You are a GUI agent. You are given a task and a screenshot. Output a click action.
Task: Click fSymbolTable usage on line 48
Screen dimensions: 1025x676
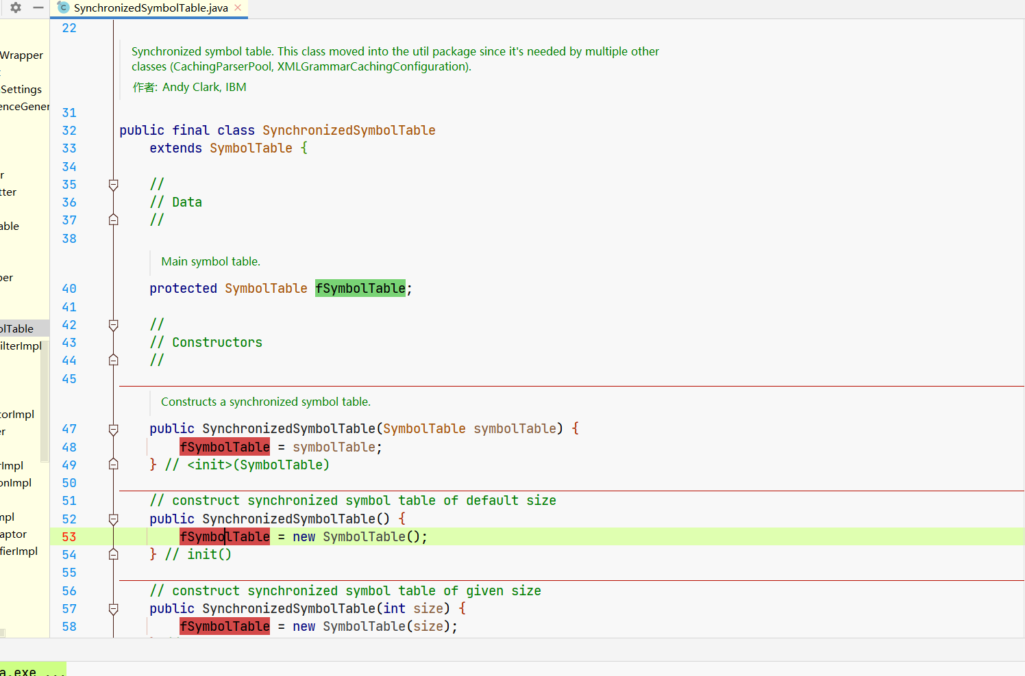(225, 447)
